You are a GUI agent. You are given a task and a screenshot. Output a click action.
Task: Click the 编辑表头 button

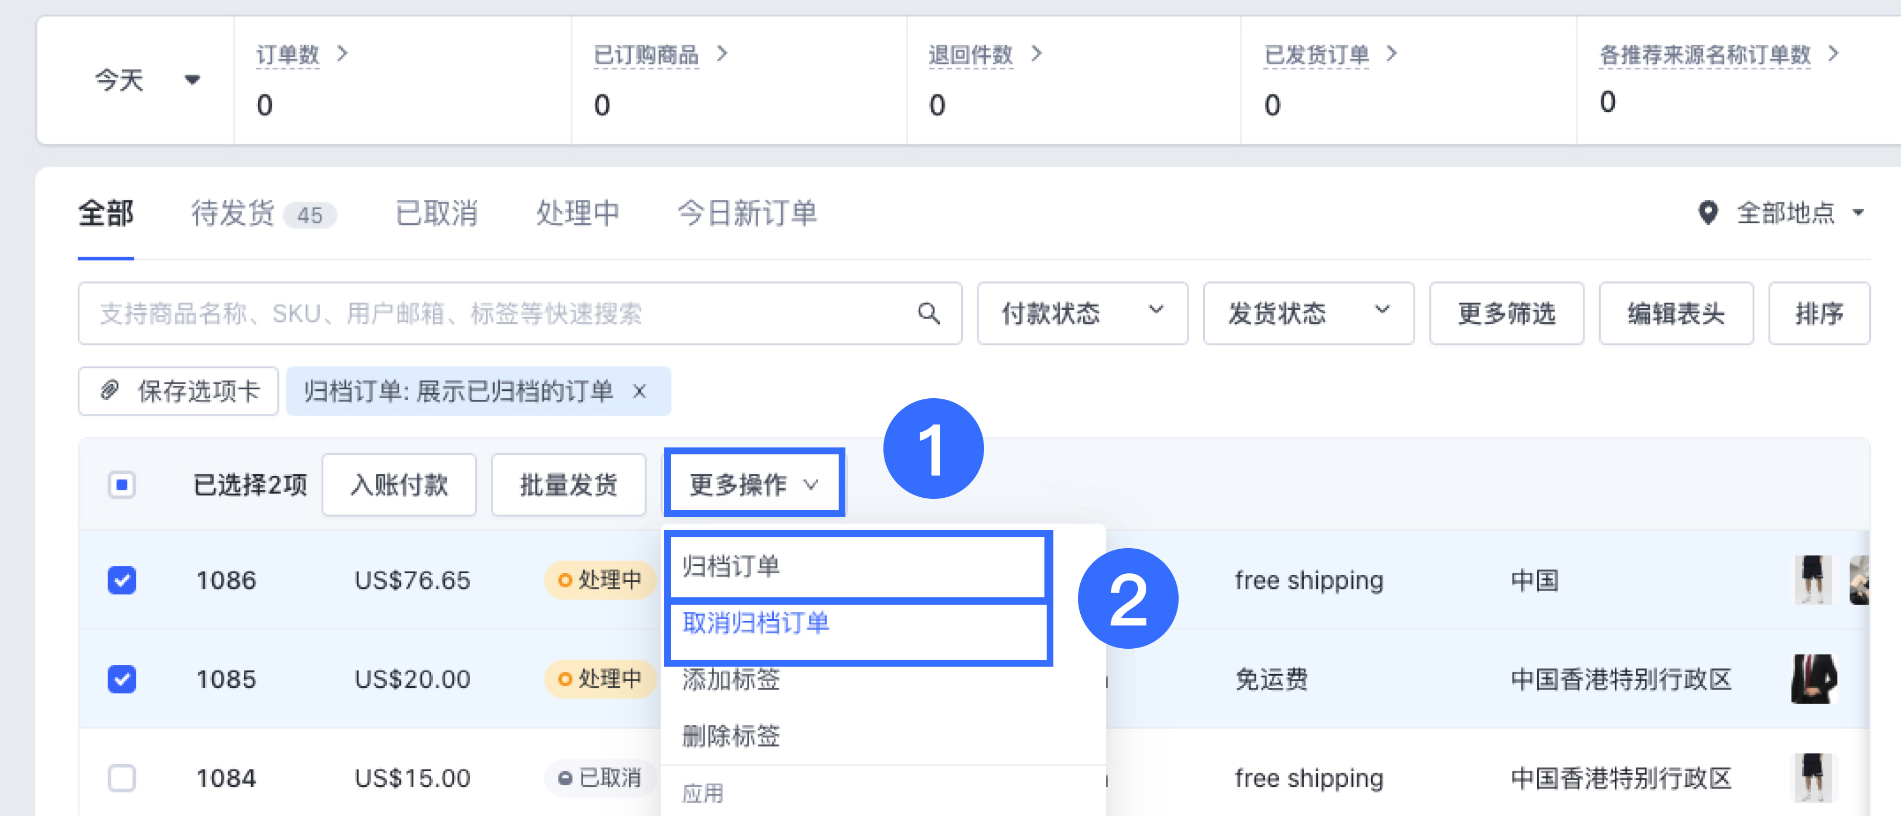click(x=1676, y=313)
